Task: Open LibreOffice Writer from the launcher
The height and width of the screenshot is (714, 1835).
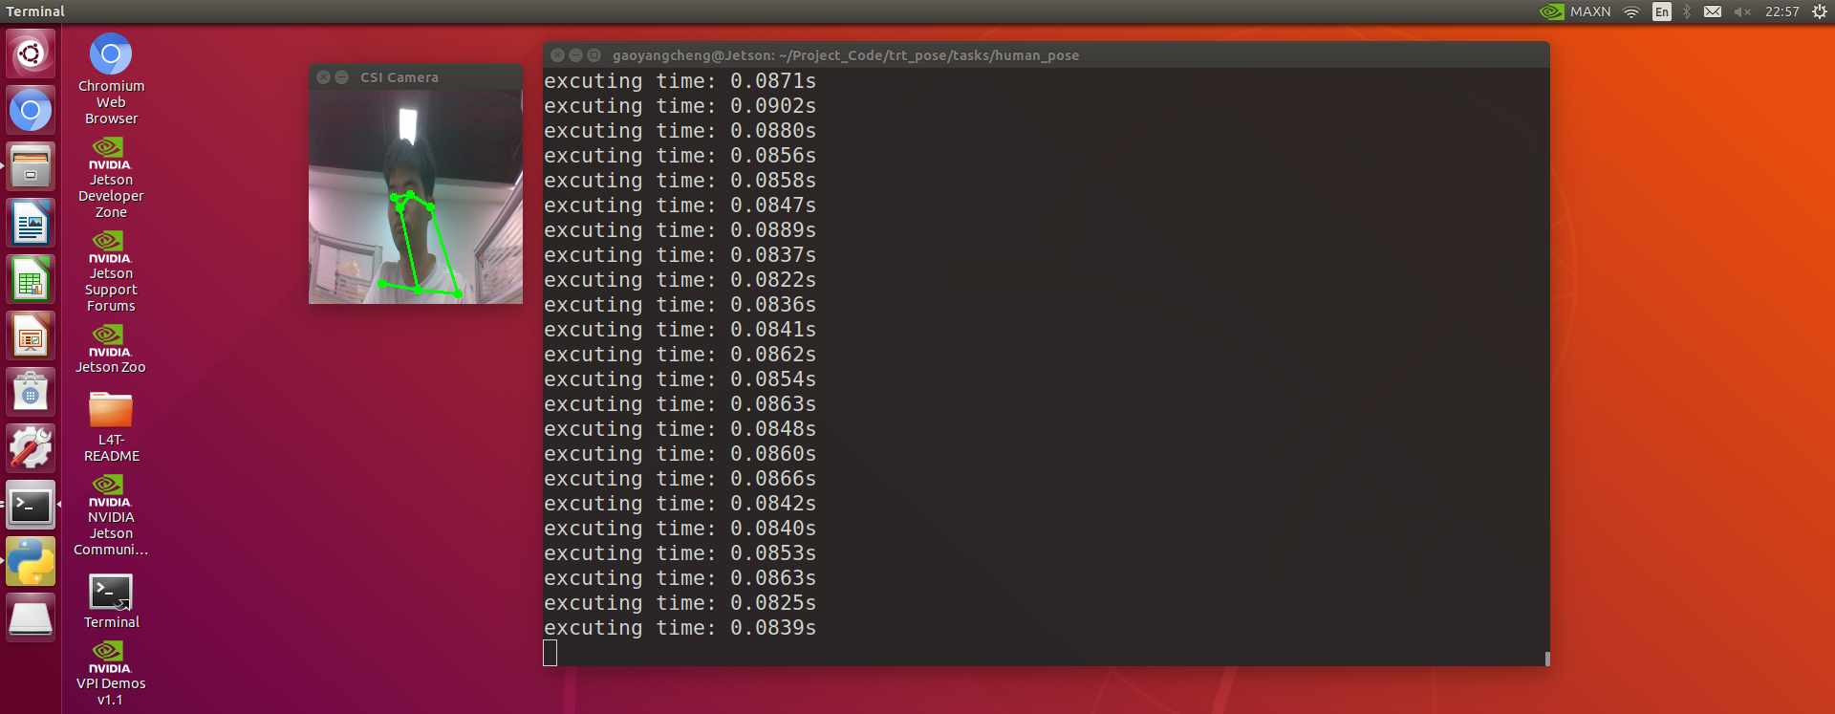Action: [x=31, y=224]
